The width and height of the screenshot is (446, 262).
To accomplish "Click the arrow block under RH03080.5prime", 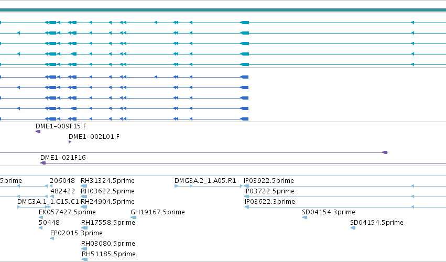I will (x=84, y=249).
